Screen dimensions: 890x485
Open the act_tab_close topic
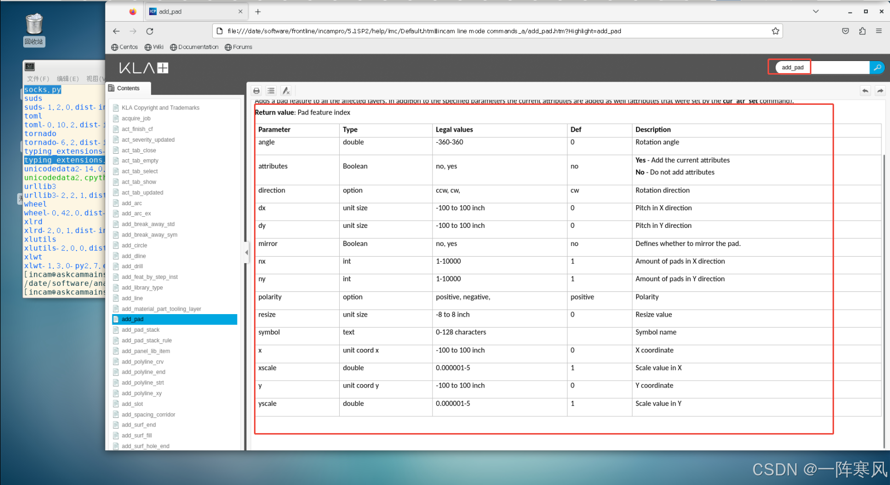(139, 150)
